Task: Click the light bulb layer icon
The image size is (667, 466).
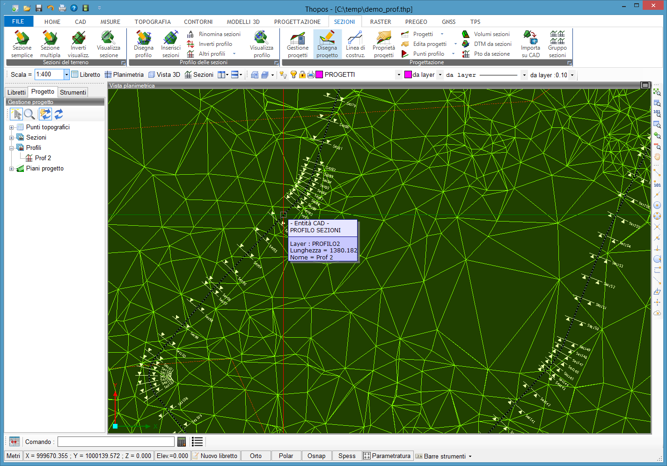Action: pyautogui.click(x=293, y=74)
